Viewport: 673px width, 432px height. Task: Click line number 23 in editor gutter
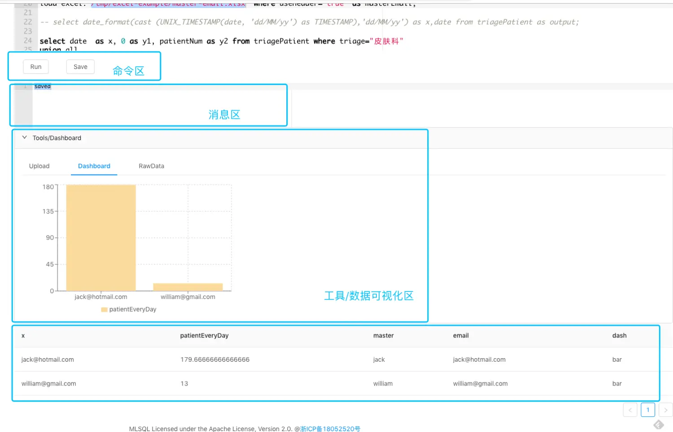pos(28,31)
